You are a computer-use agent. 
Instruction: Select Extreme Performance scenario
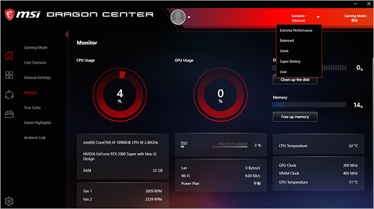click(296, 30)
